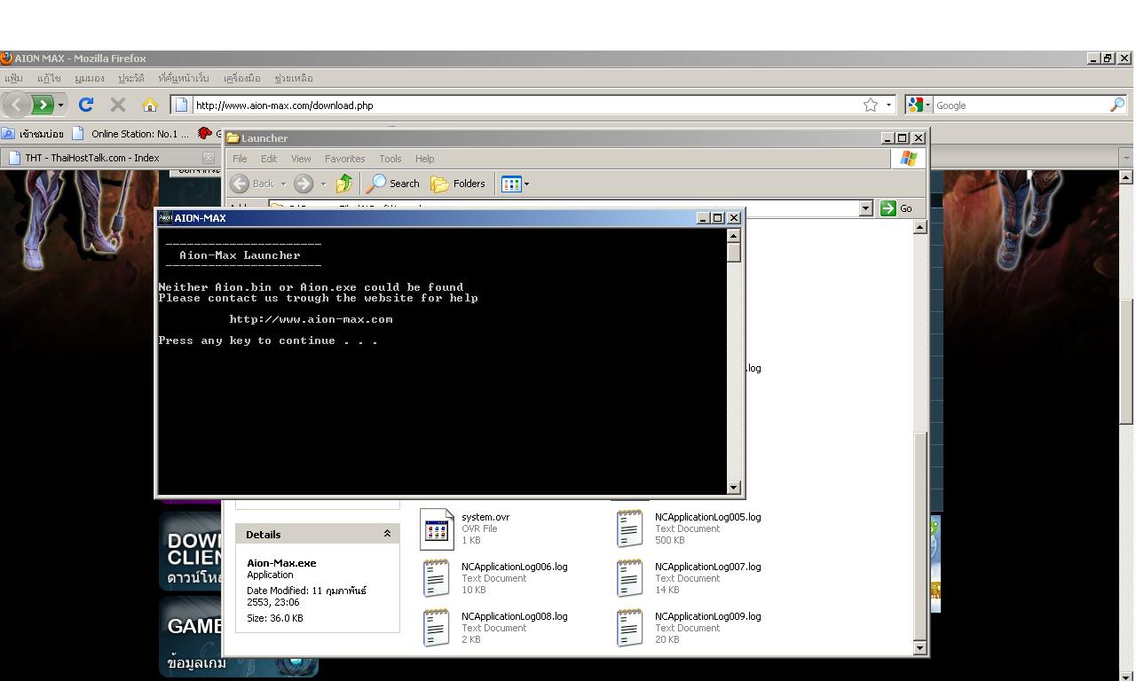Open Firefox's ประวัติ menu
1136x681 pixels.
130,78
